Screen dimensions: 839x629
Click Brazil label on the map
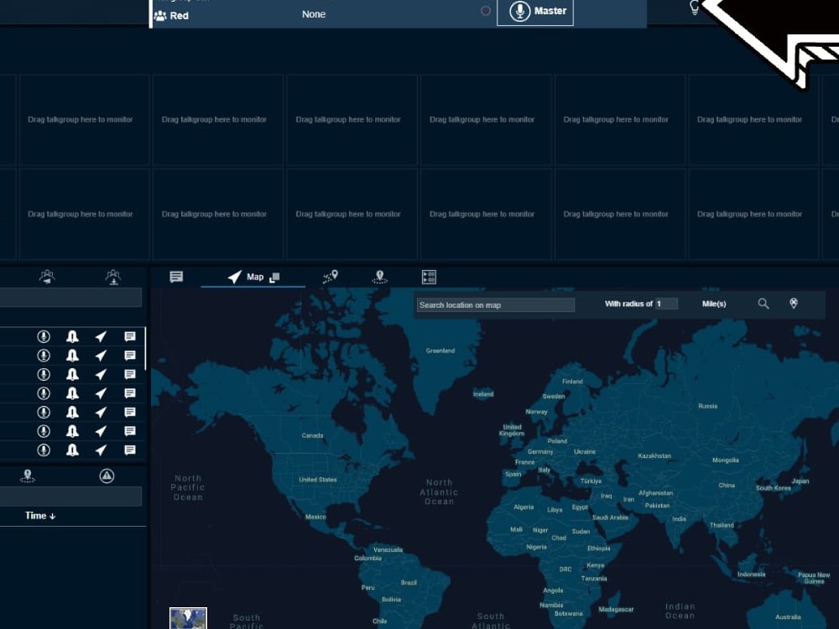[x=409, y=583]
